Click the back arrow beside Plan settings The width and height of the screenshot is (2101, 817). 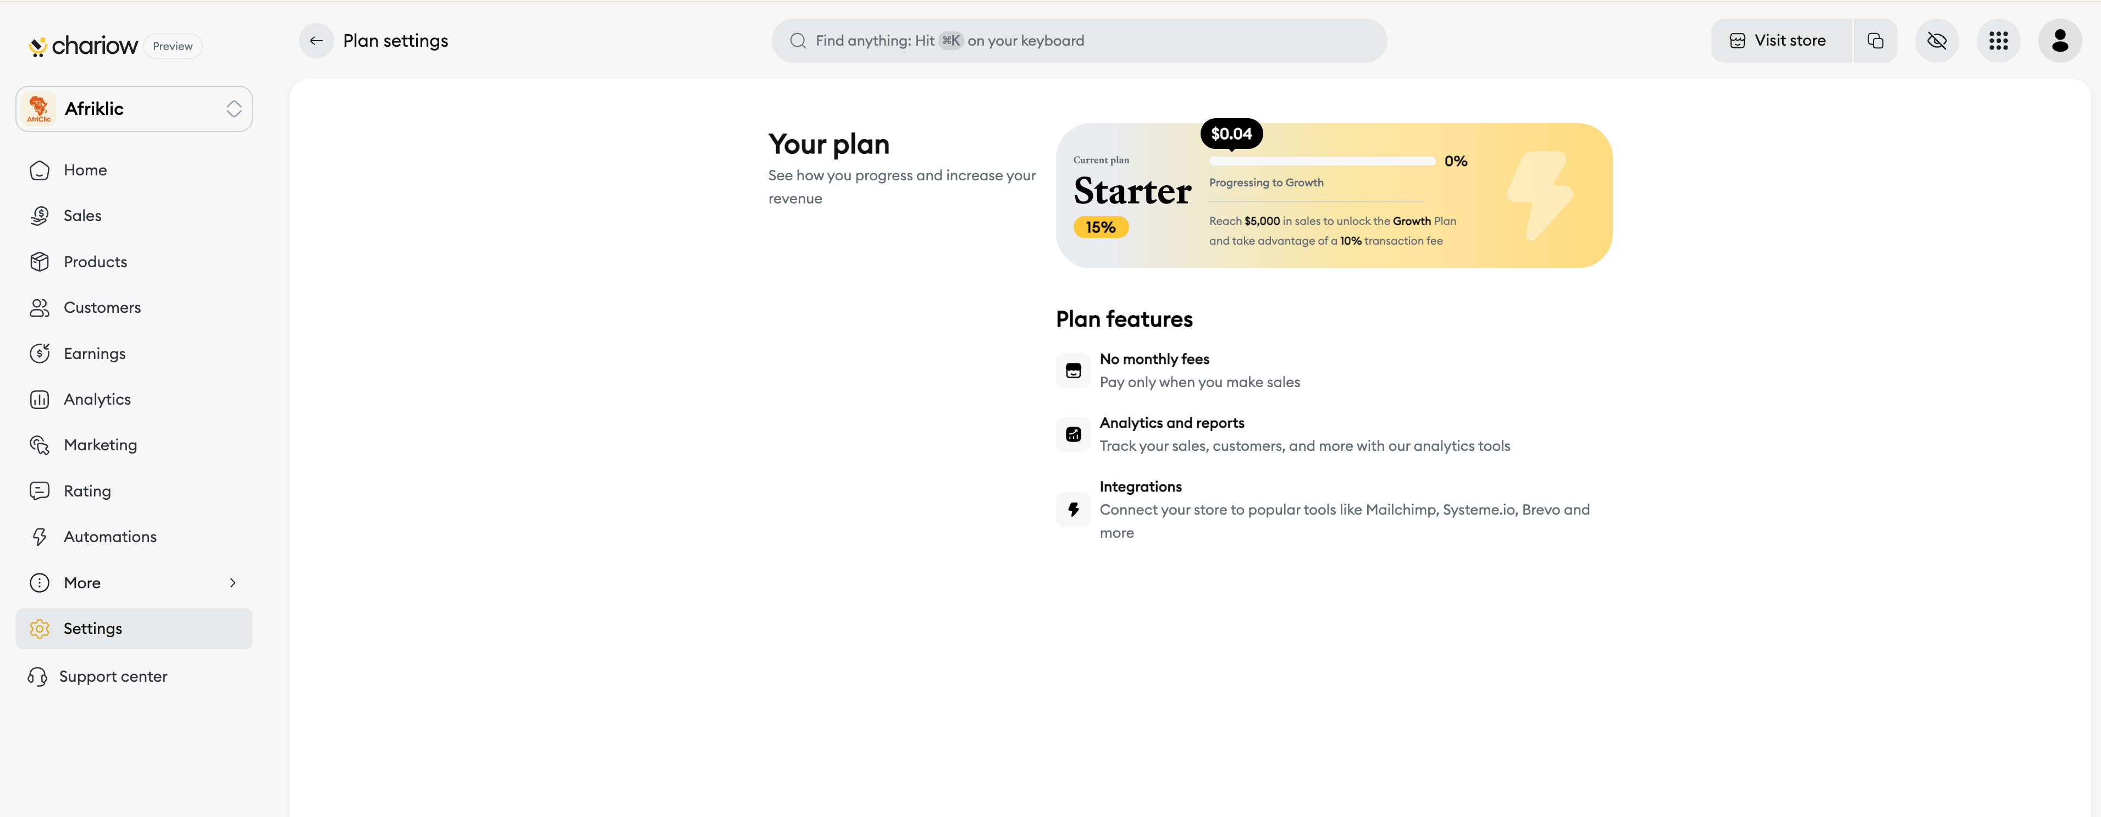[x=317, y=41]
